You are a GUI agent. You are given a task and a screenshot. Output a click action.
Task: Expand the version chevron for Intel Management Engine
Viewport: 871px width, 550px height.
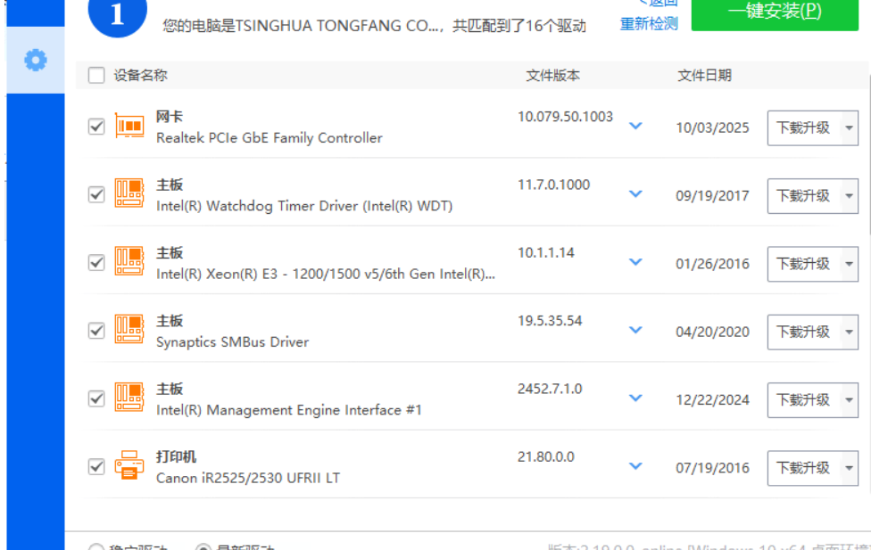tap(635, 398)
